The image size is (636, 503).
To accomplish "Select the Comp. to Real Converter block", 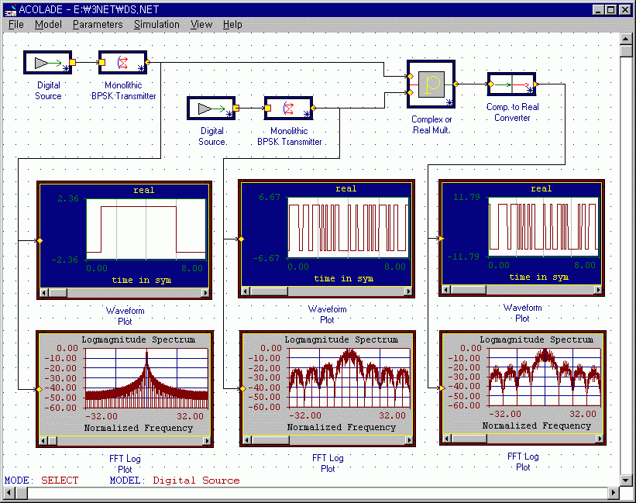I will (512, 84).
